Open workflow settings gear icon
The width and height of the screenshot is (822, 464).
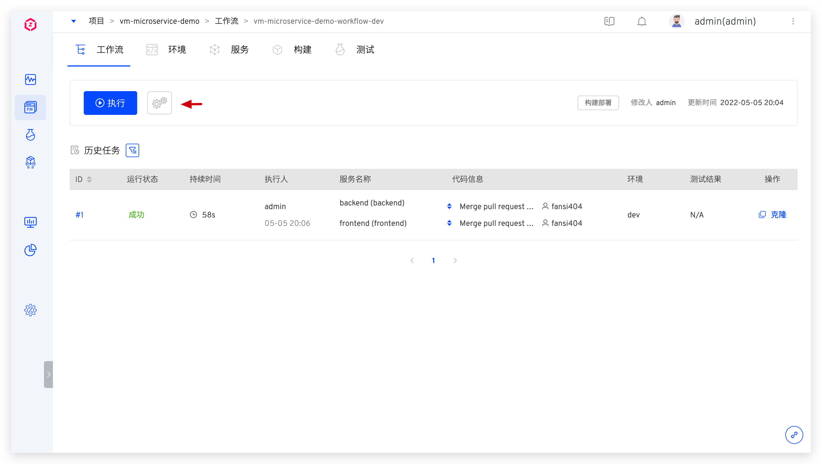(159, 103)
